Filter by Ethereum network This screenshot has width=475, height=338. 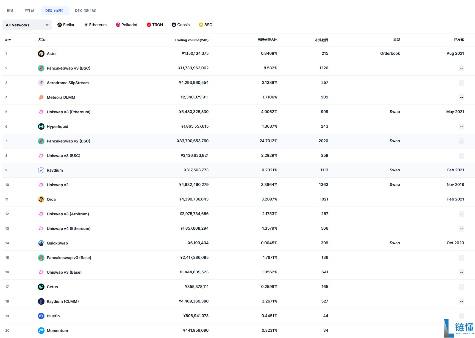point(95,25)
